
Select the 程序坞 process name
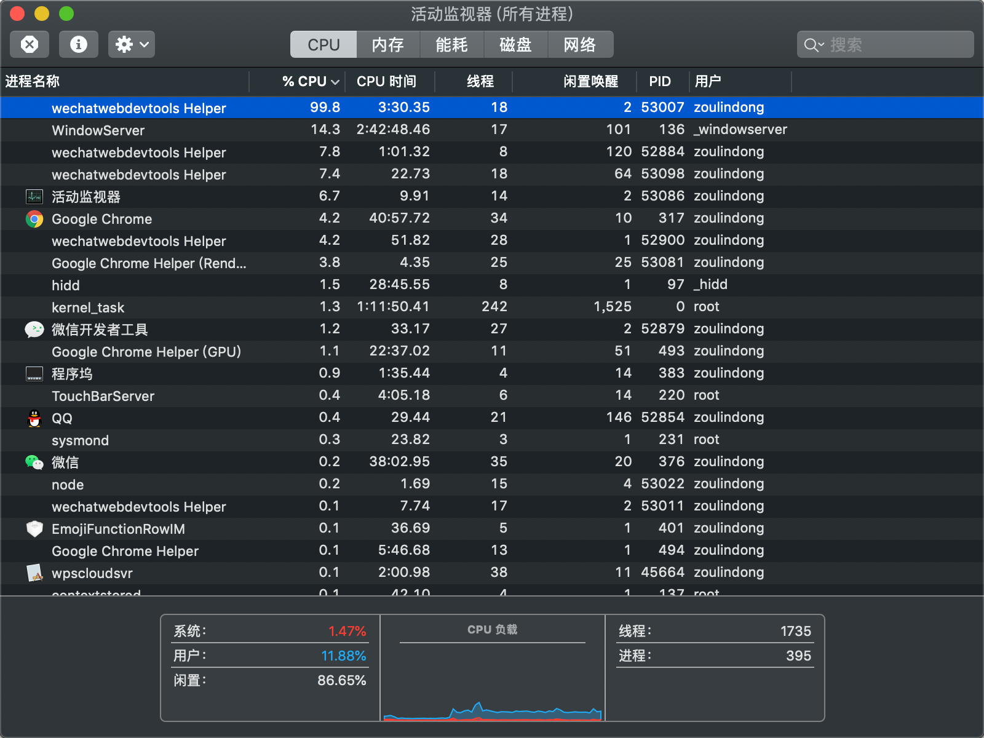click(72, 374)
